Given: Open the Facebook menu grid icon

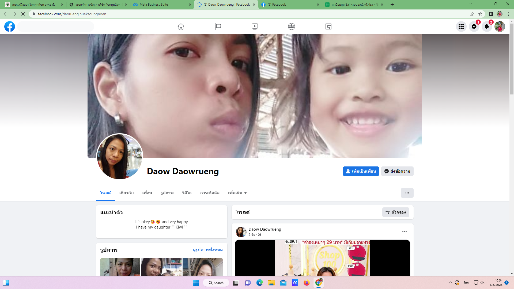Looking at the screenshot, I should [461, 26].
